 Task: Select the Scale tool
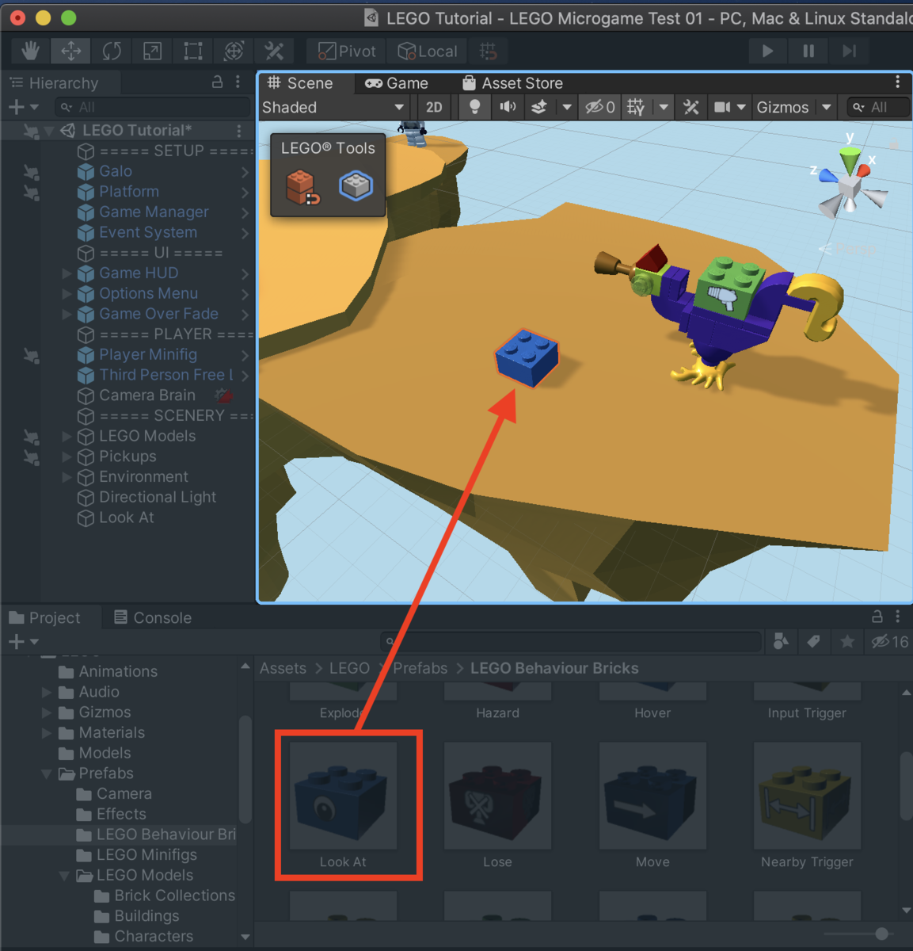[152, 51]
